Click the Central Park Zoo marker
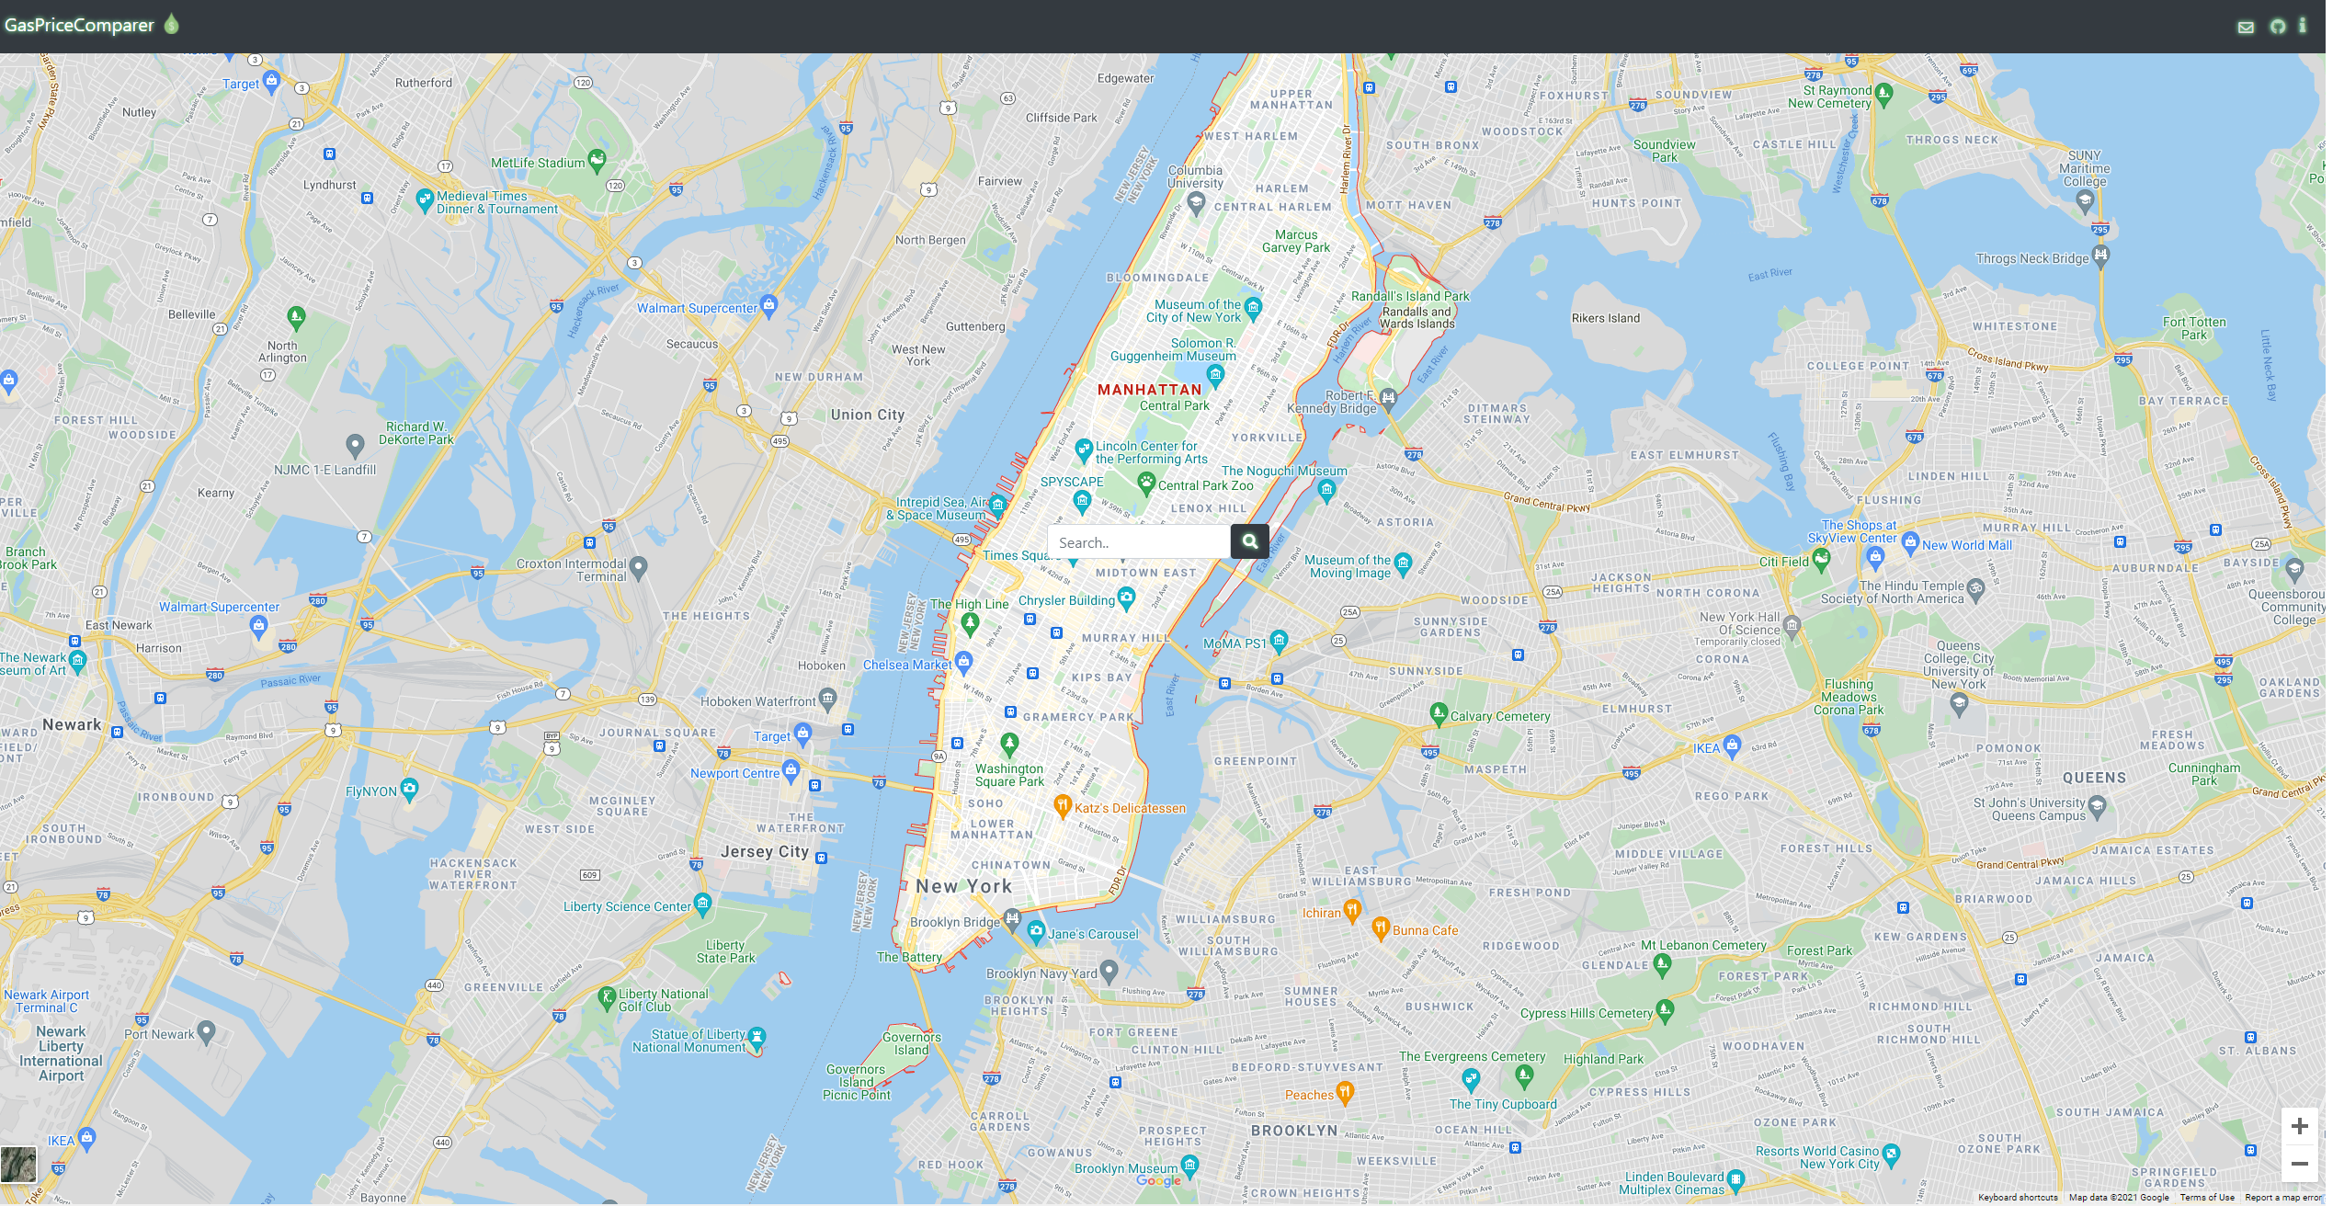 [x=1145, y=481]
